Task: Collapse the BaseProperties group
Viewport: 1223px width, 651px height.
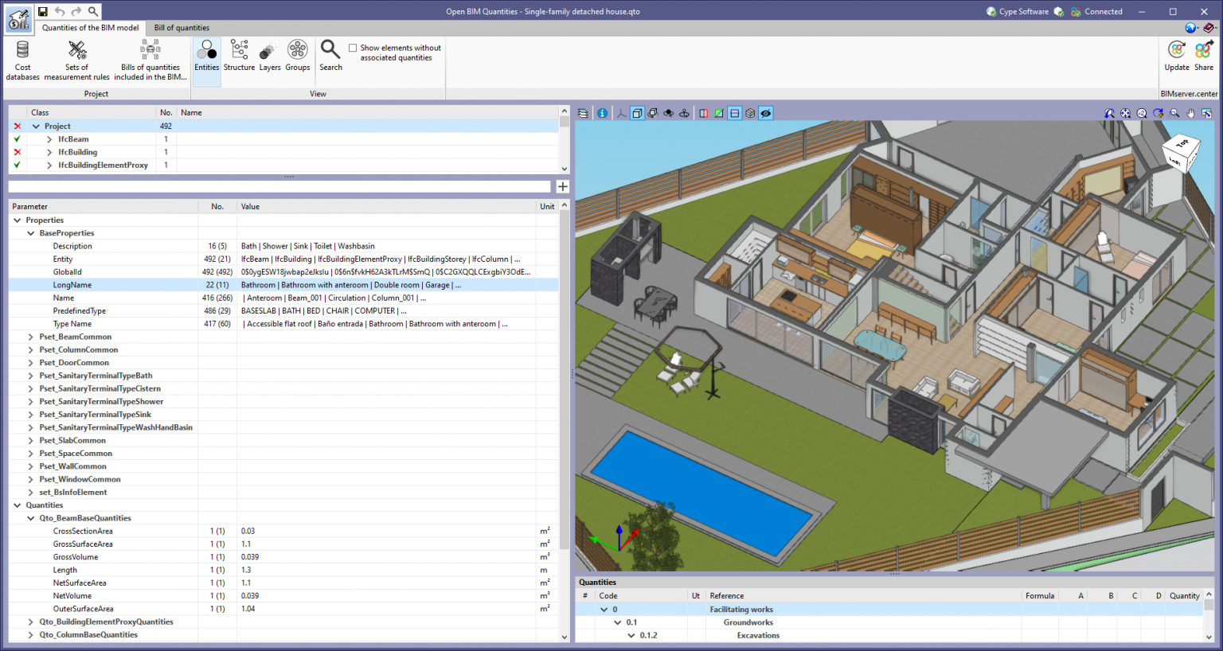Action: pos(31,233)
